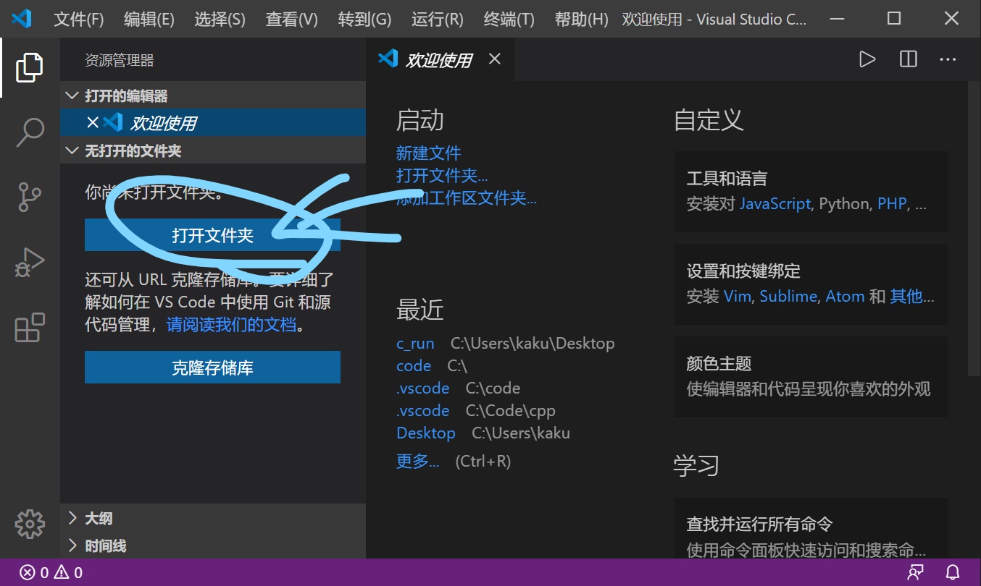Screen dimensions: 981x586
Task: Open the recent c_run folder link
Action: 415,343
